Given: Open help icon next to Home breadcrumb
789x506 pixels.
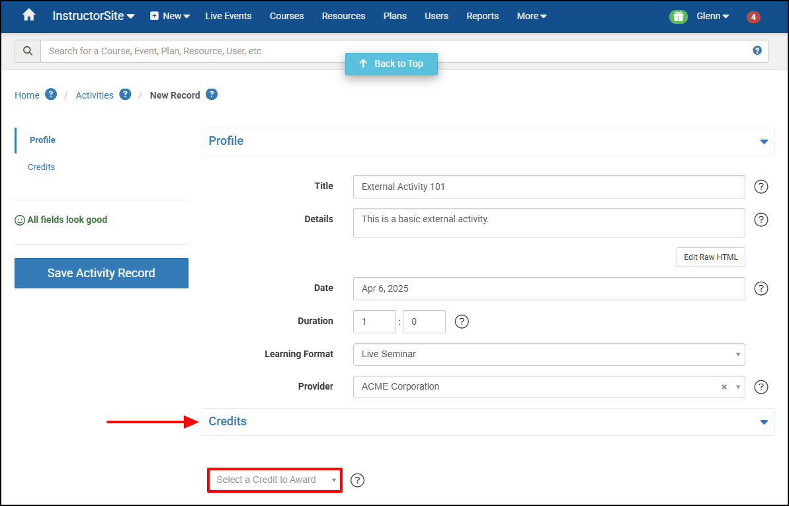Looking at the screenshot, I should point(51,94).
